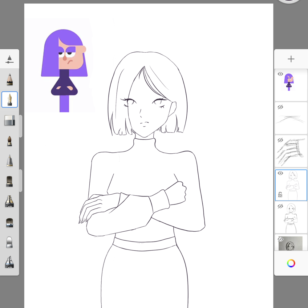This screenshot has width=308, height=308.
Task: Select the grayscale photo layer thumbnail
Action: tap(291, 243)
